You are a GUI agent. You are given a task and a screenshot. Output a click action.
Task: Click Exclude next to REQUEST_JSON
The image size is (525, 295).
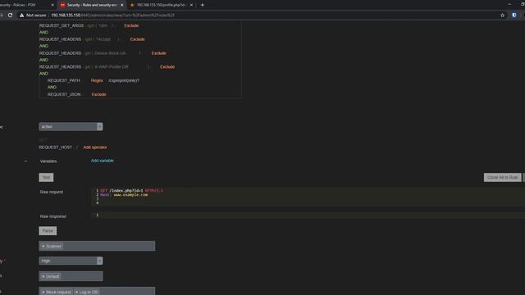point(99,94)
